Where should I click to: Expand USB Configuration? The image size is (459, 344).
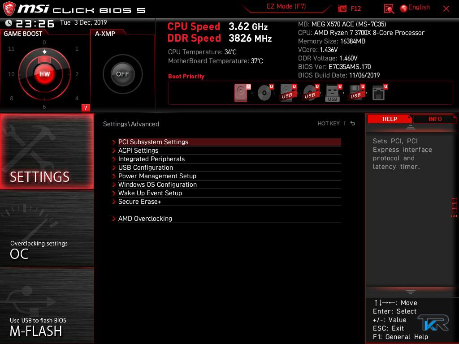(x=226, y=168)
